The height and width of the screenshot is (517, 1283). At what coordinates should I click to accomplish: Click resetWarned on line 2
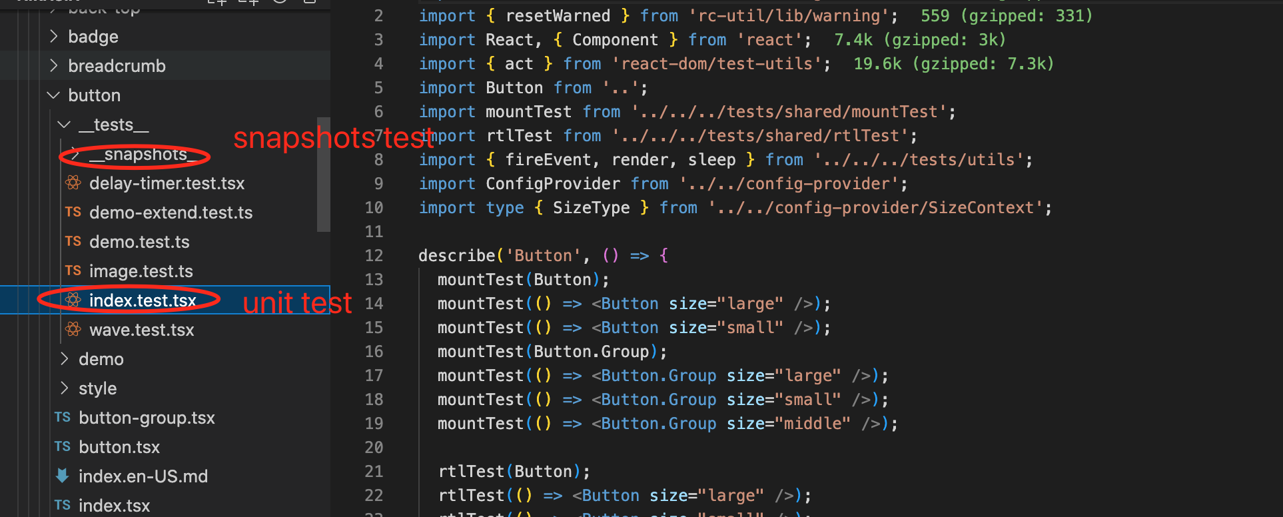(558, 16)
